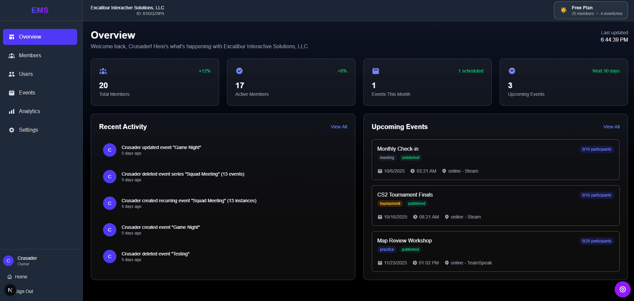
Task: Click the calendar icon on Events This Month card
Action: pos(375,71)
